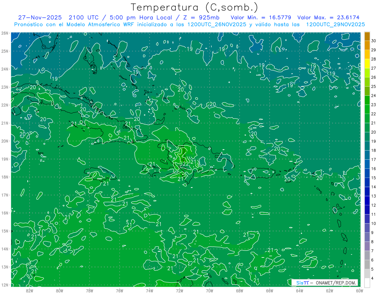Click latitude label 12N
Screen dimensions: 382x295
pos(4,285)
